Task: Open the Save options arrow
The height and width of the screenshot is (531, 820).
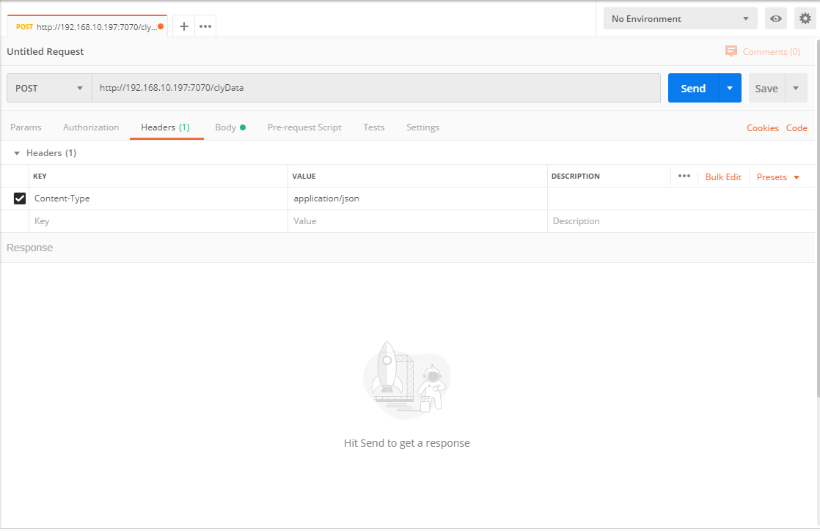Action: [x=797, y=87]
